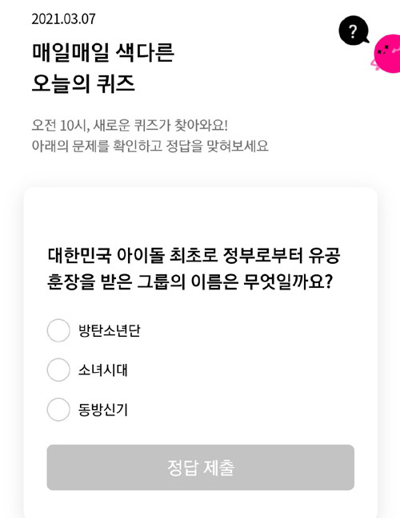Click the 방탄소년단 answer label
This screenshot has width=400, height=518.
pyautogui.click(x=110, y=330)
